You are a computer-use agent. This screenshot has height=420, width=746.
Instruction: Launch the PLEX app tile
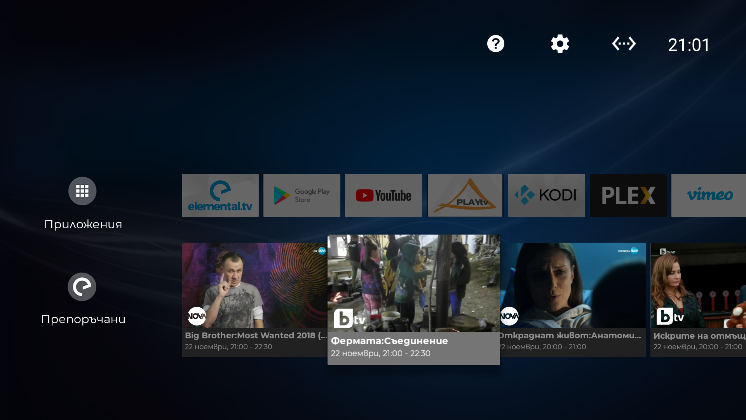tap(628, 195)
